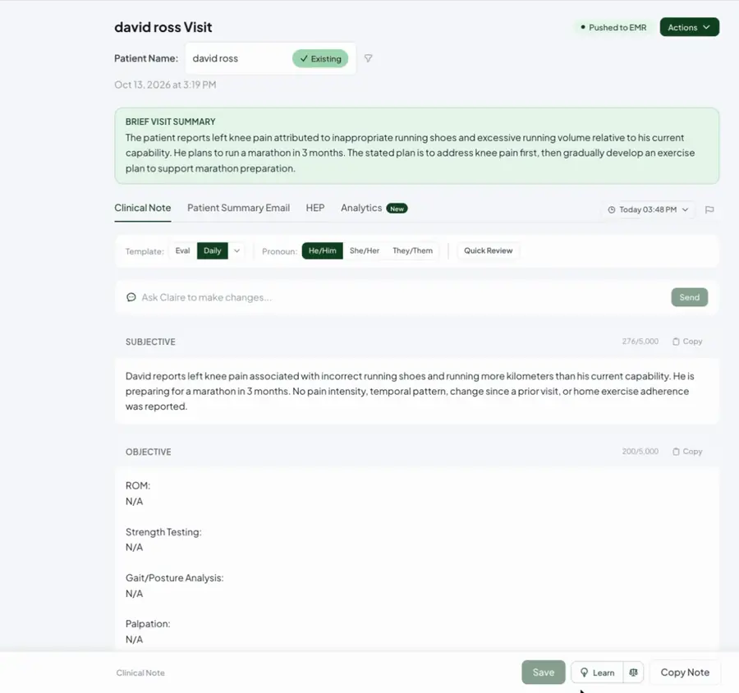The image size is (739, 693).
Task: Switch template to Eval
Action: pyautogui.click(x=182, y=250)
